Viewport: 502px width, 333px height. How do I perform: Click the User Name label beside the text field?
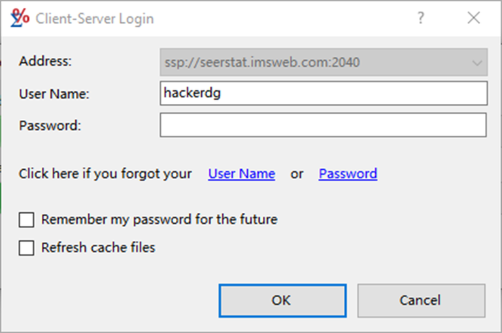click(x=54, y=94)
